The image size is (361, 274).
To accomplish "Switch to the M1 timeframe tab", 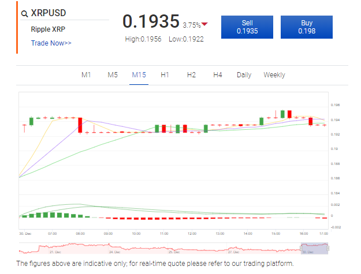I will click(x=86, y=75).
